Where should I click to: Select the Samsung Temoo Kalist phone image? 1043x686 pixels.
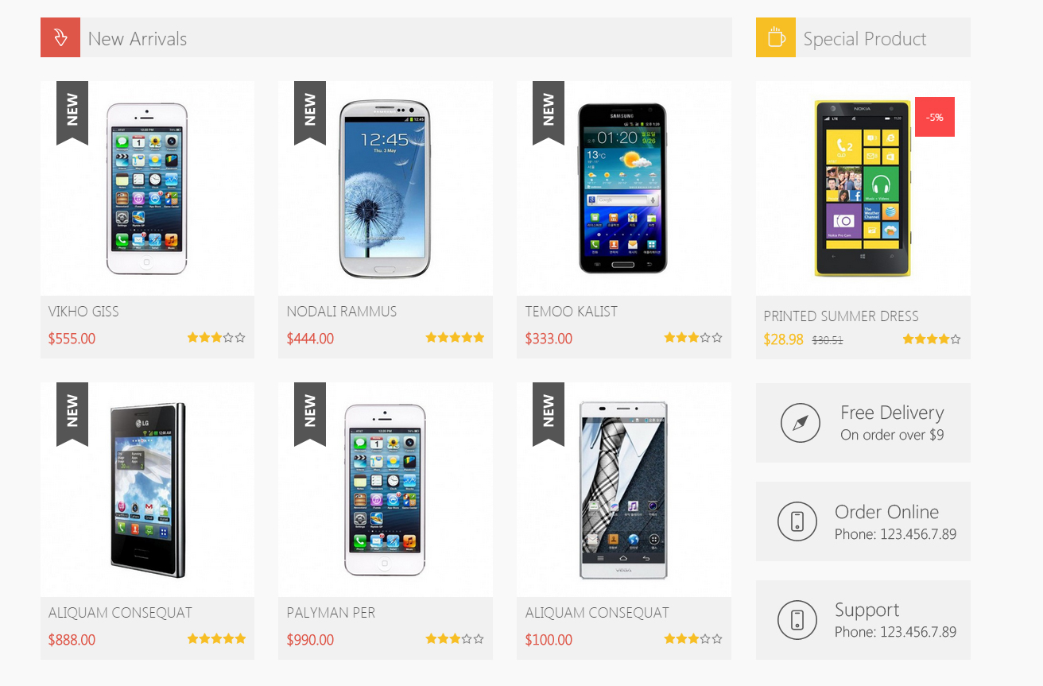[623, 188]
